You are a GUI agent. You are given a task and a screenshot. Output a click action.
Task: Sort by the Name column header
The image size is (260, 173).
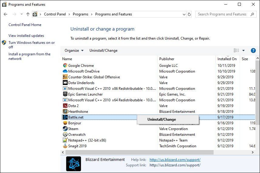[x=67, y=59]
